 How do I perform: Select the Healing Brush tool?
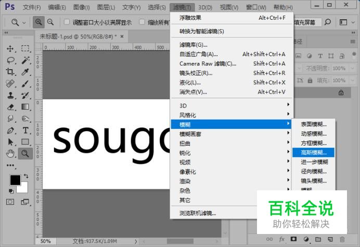(x=10, y=84)
